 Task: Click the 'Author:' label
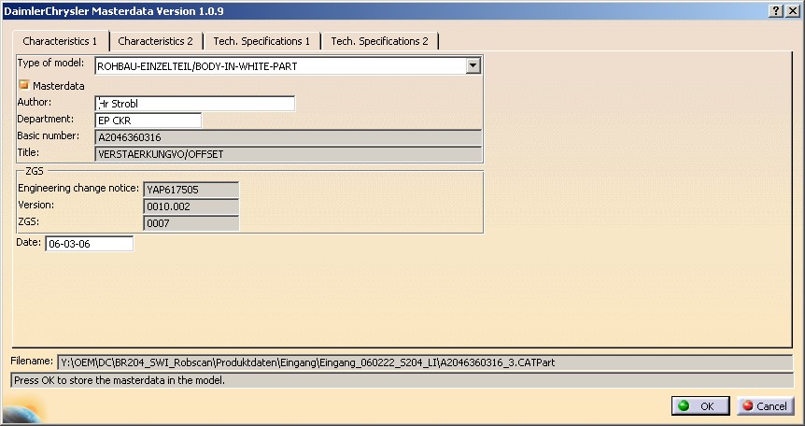pos(35,102)
